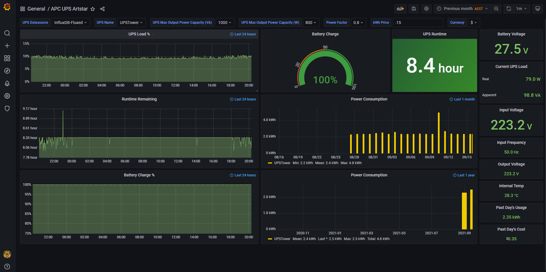Open the Explore compass icon

[7, 71]
